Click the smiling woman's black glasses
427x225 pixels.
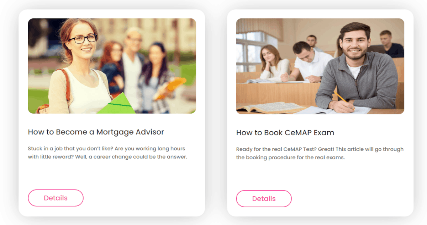pos(83,39)
